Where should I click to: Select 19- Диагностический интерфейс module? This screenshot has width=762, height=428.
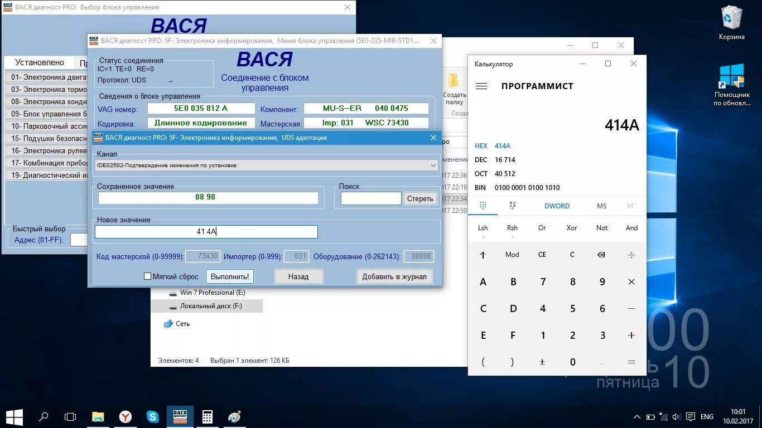[47, 175]
